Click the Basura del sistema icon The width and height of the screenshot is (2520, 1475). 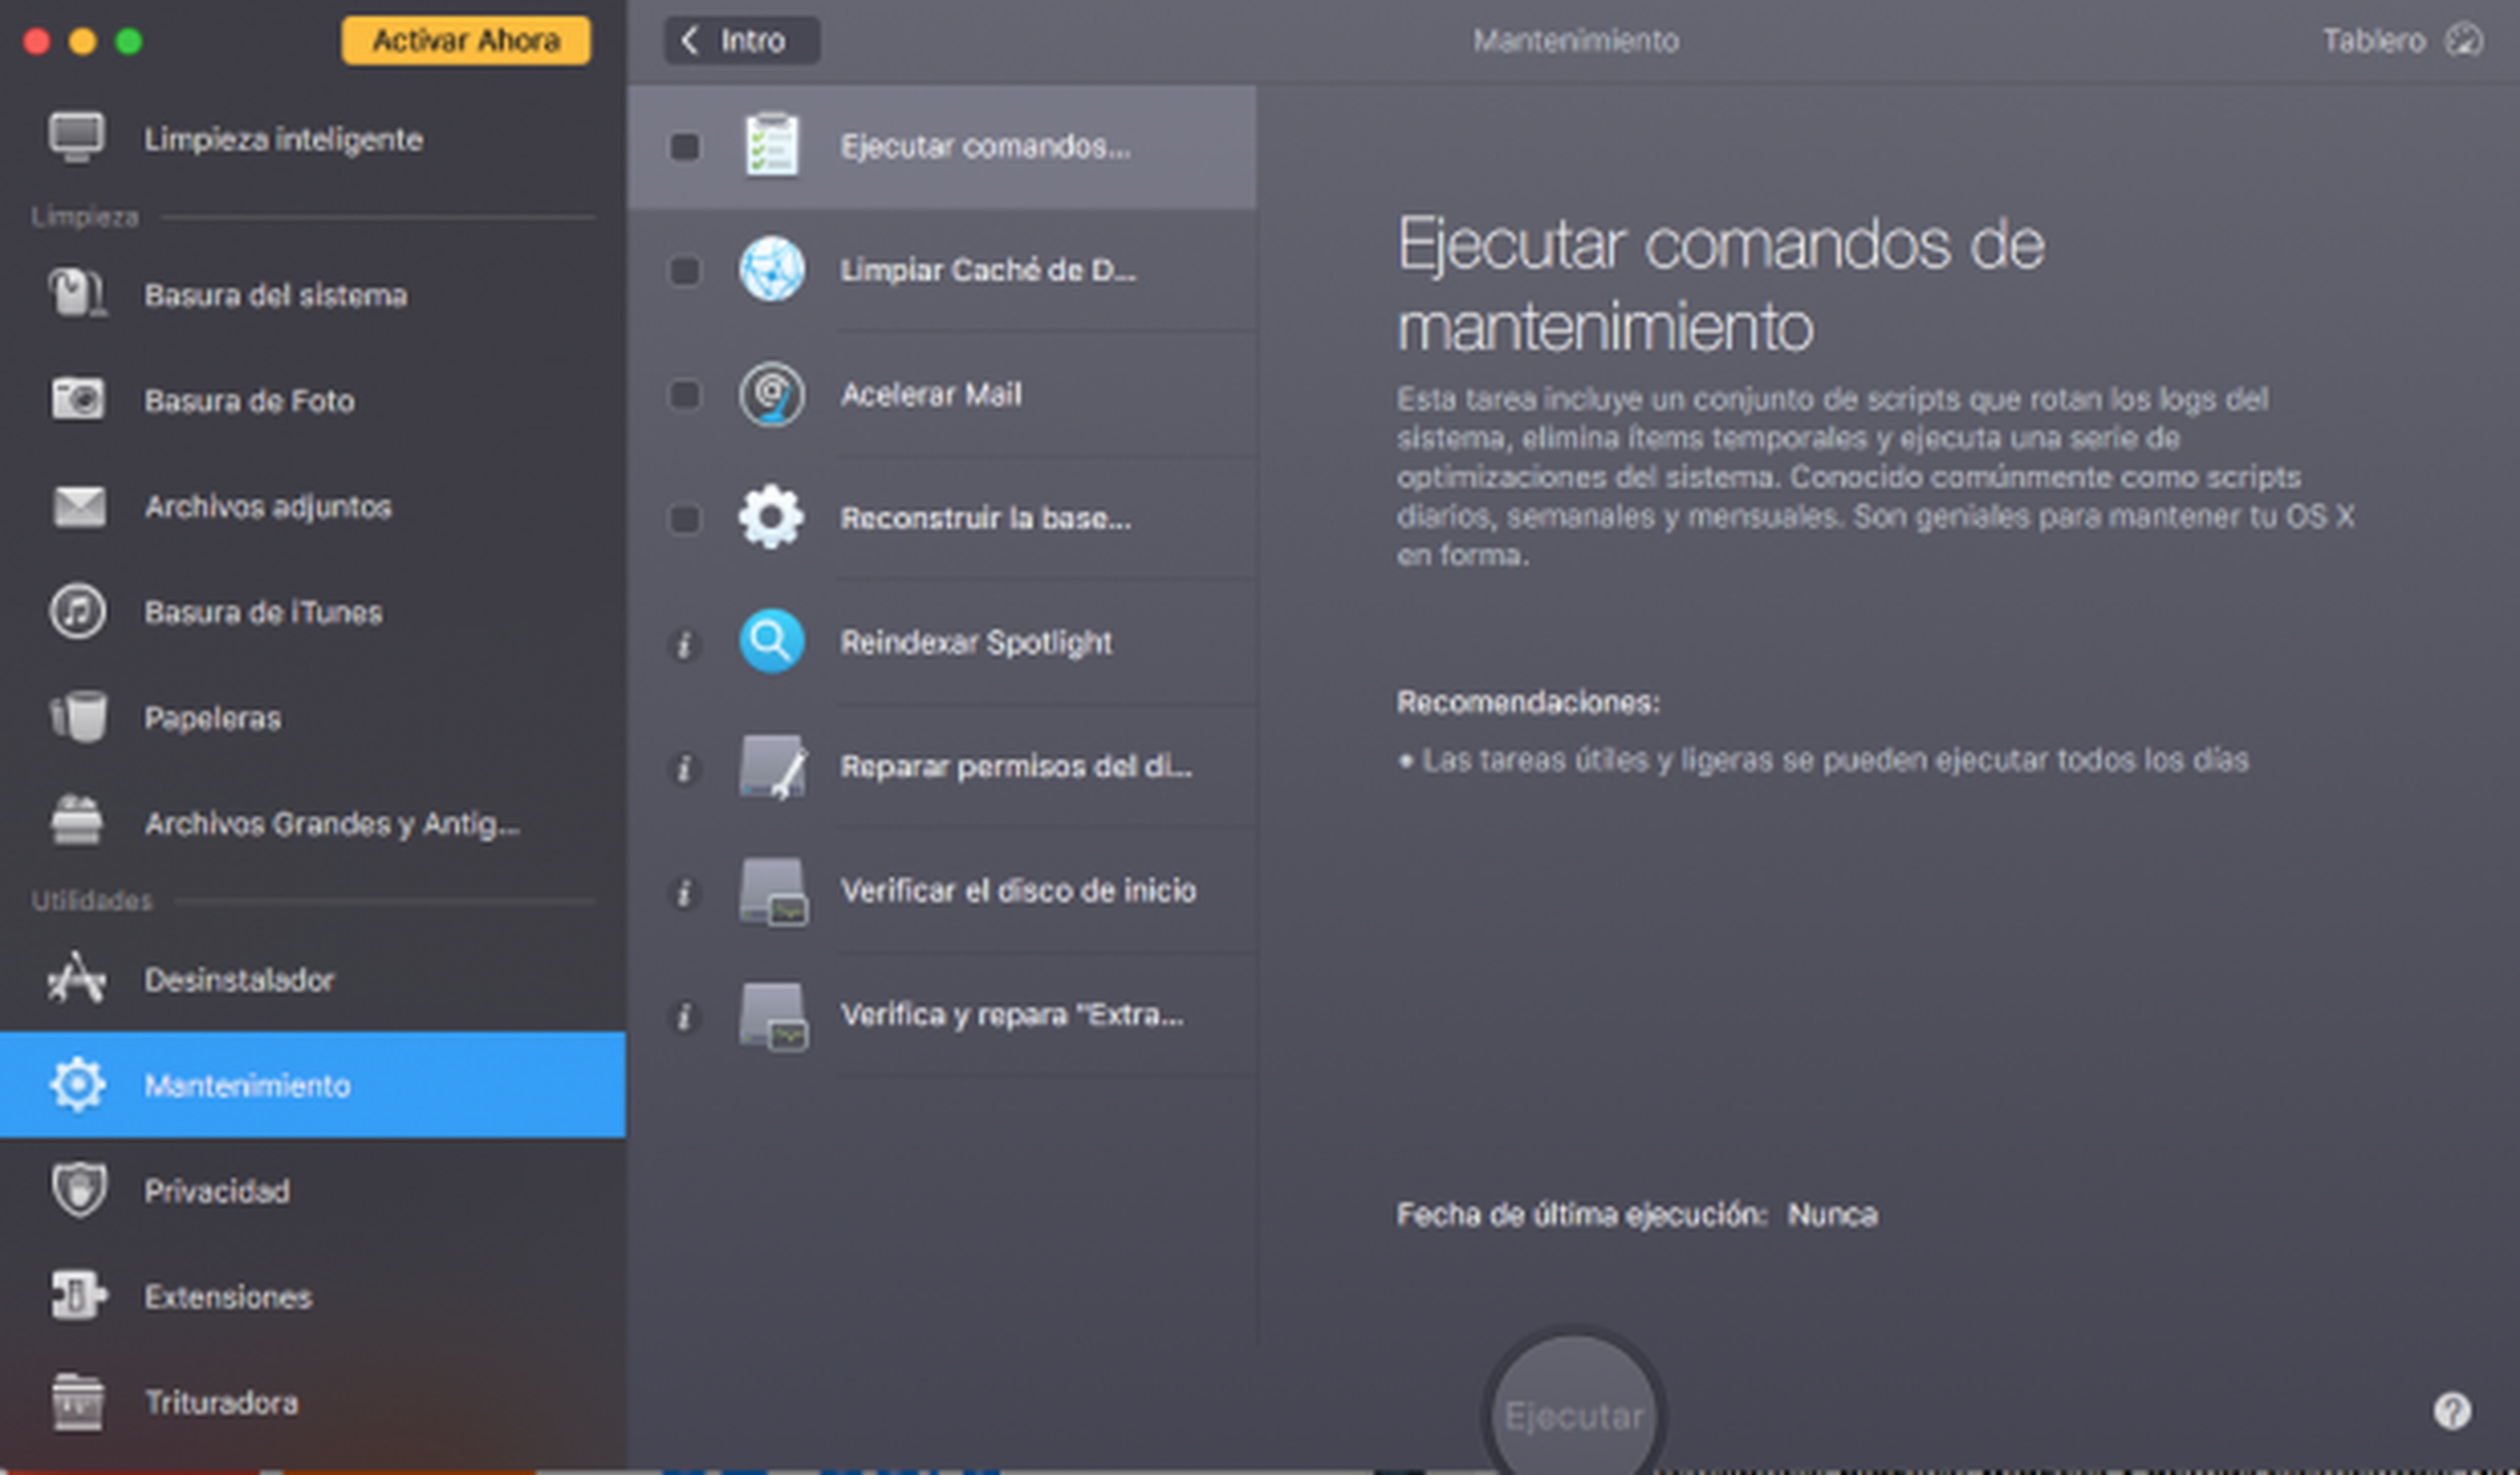pyautogui.click(x=77, y=293)
